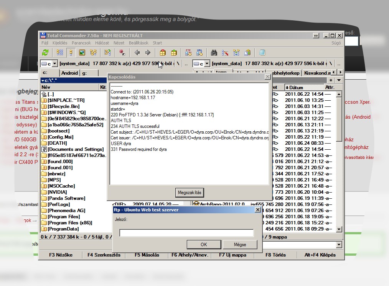This screenshot has width=389, height=286.
Task: Click the F3 Nézőke button
Action: (x=61, y=255)
